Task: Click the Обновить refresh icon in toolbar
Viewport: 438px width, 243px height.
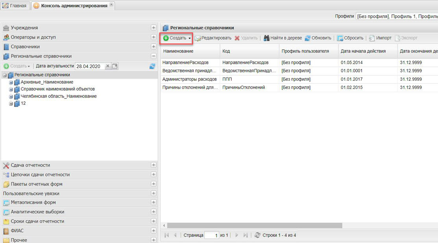Action: pos(308,38)
